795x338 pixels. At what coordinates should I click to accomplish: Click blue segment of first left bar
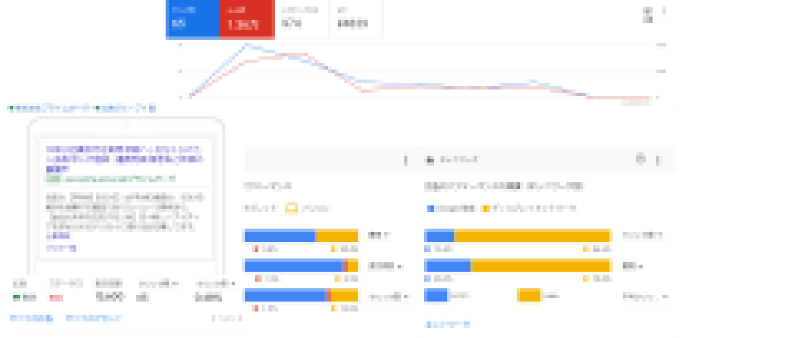[x=280, y=235]
